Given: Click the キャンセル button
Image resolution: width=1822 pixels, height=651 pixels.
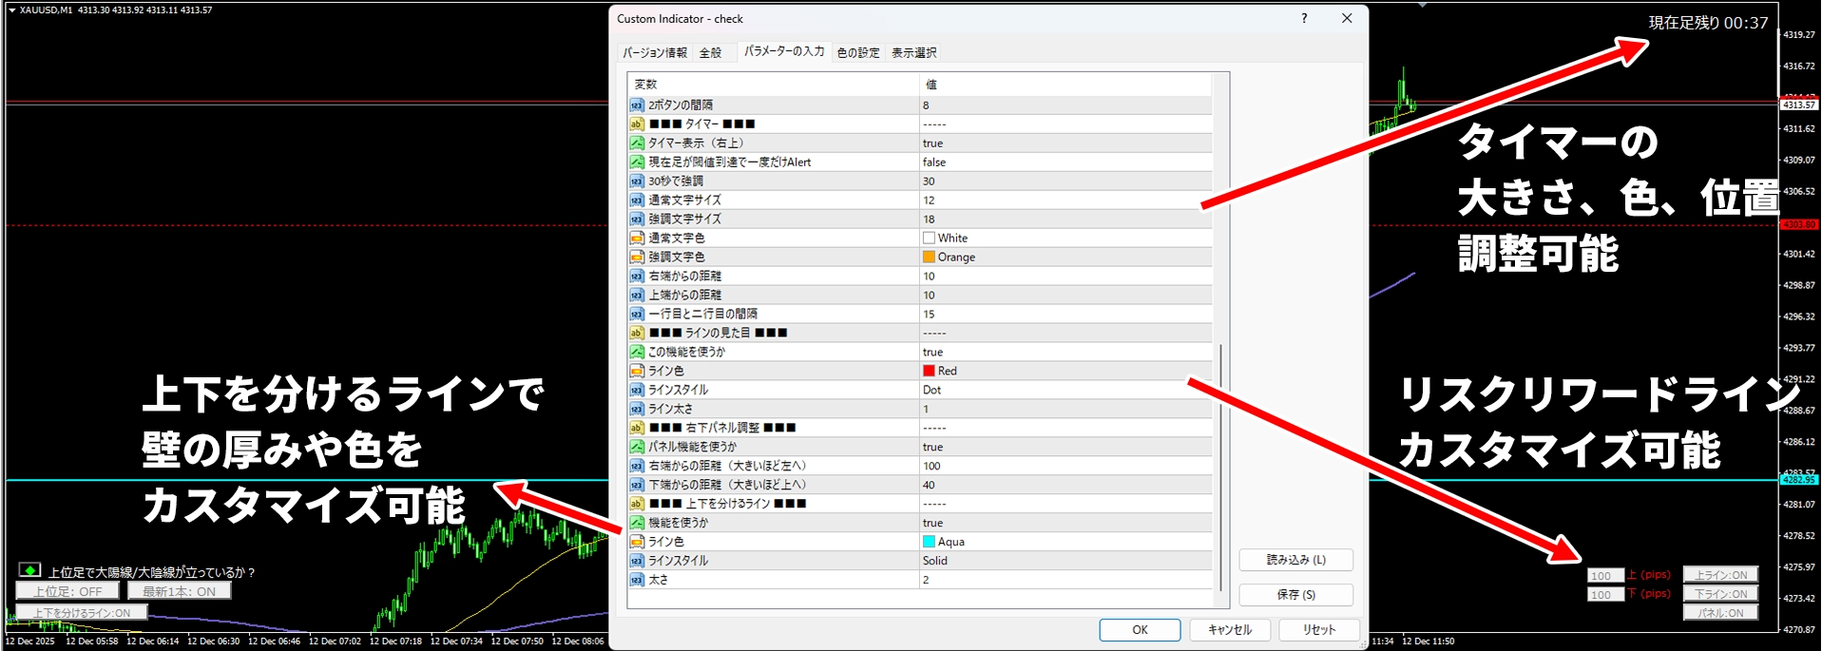Looking at the screenshot, I should [x=1229, y=630].
